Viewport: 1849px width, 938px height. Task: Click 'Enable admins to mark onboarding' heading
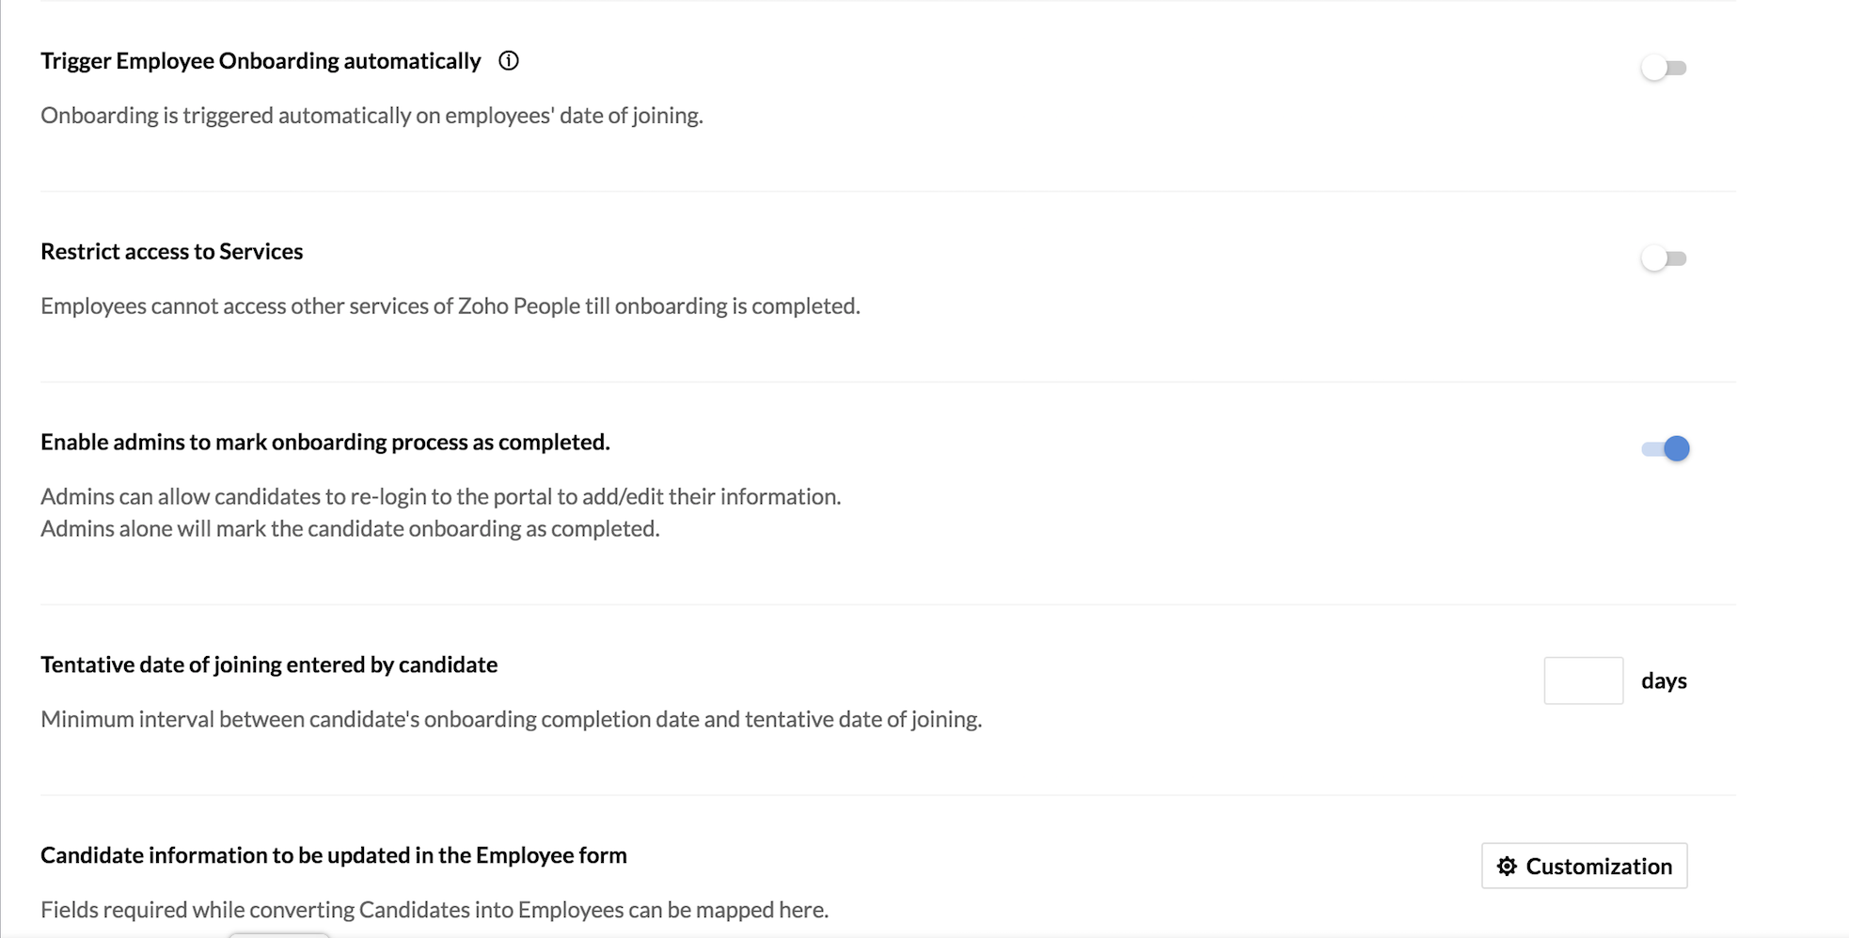pos(325,442)
